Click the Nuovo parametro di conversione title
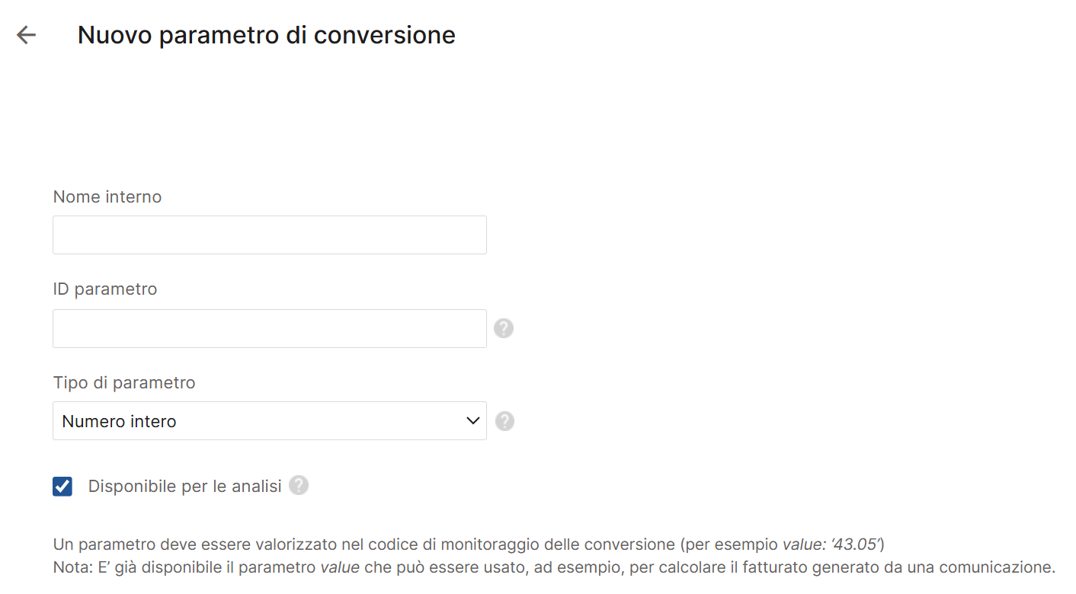 (267, 35)
